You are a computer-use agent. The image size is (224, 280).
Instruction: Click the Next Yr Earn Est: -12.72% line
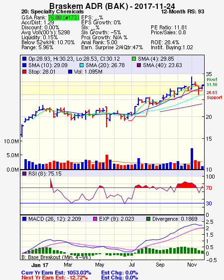pyautogui.click(x=55, y=278)
